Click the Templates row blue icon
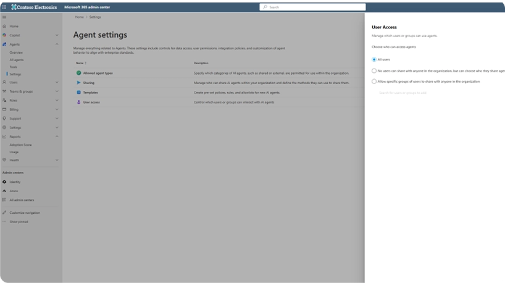Viewport: 505px width, 283px height. (x=78, y=92)
